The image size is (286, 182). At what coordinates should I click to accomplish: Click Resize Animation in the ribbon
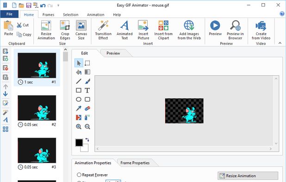pos(46,30)
